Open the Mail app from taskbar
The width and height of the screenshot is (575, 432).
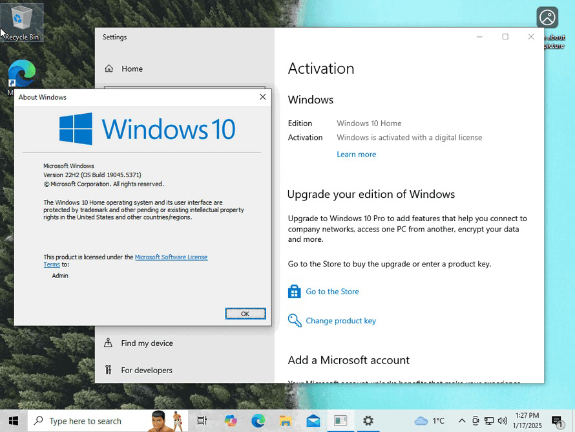[x=313, y=421]
